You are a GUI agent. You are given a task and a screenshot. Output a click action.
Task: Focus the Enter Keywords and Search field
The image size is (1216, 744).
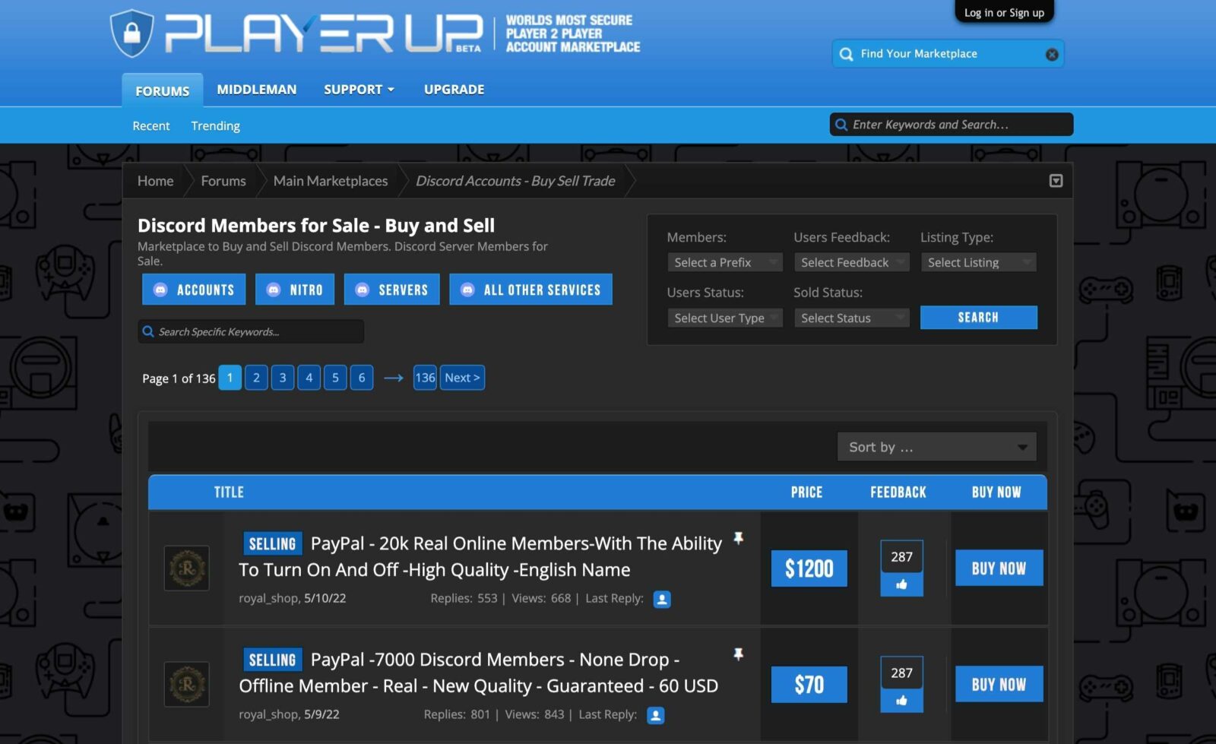(x=952, y=125)
